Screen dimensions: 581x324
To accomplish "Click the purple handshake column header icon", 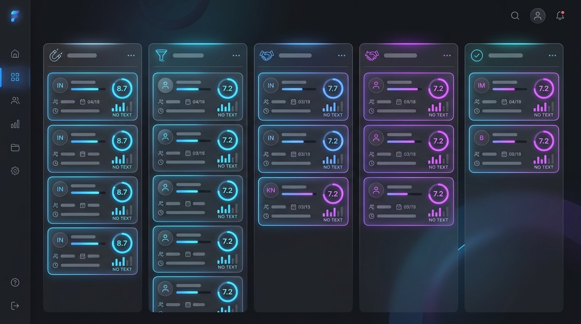I will (x=372, y=55).
